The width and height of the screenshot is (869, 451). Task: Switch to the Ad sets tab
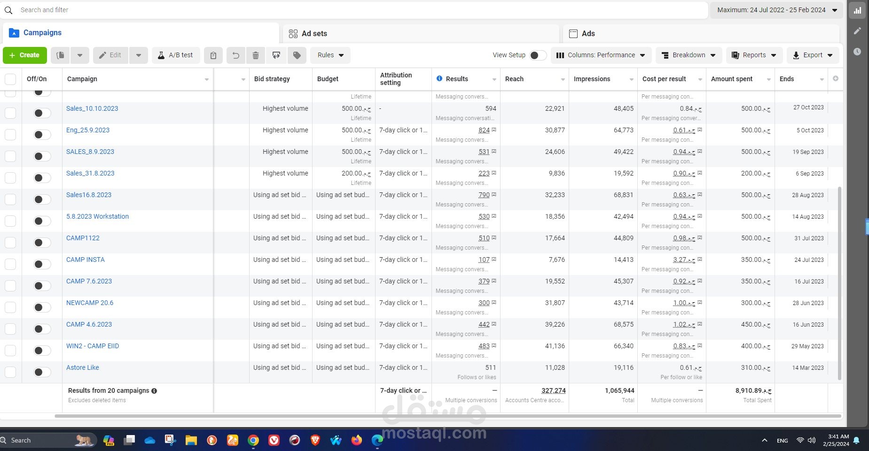pyautogui.click(x=421, y=33)
